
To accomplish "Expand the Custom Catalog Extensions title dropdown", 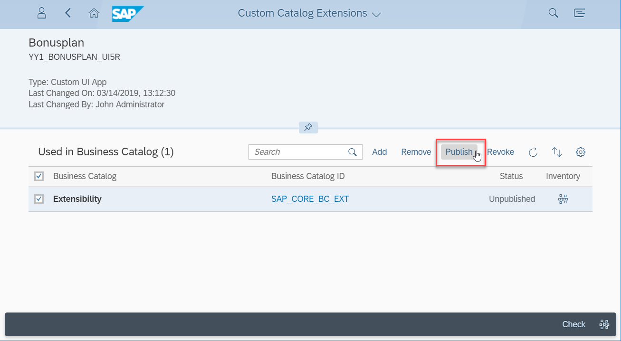I will tap(376, 14).
